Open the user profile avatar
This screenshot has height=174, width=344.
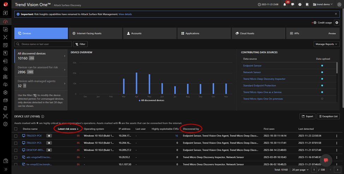pyautogui.click(x=339, y=4)
